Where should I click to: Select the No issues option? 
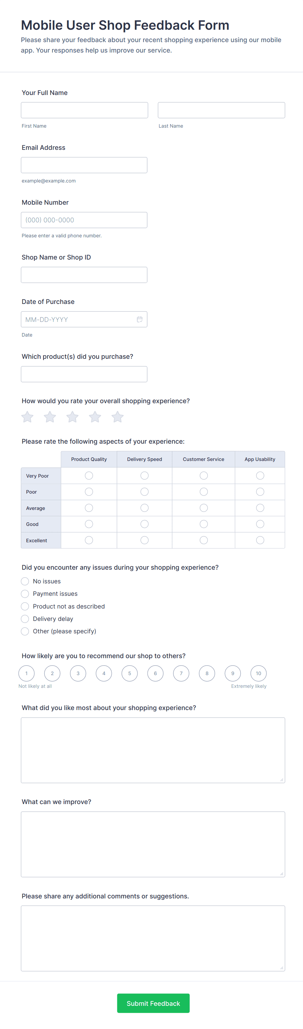[25, 581]
